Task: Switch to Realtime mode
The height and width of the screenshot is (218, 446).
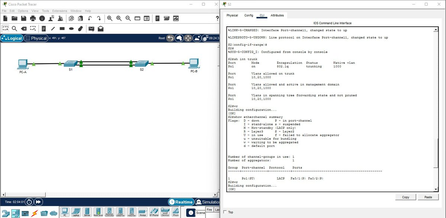Action: (181, 202)
